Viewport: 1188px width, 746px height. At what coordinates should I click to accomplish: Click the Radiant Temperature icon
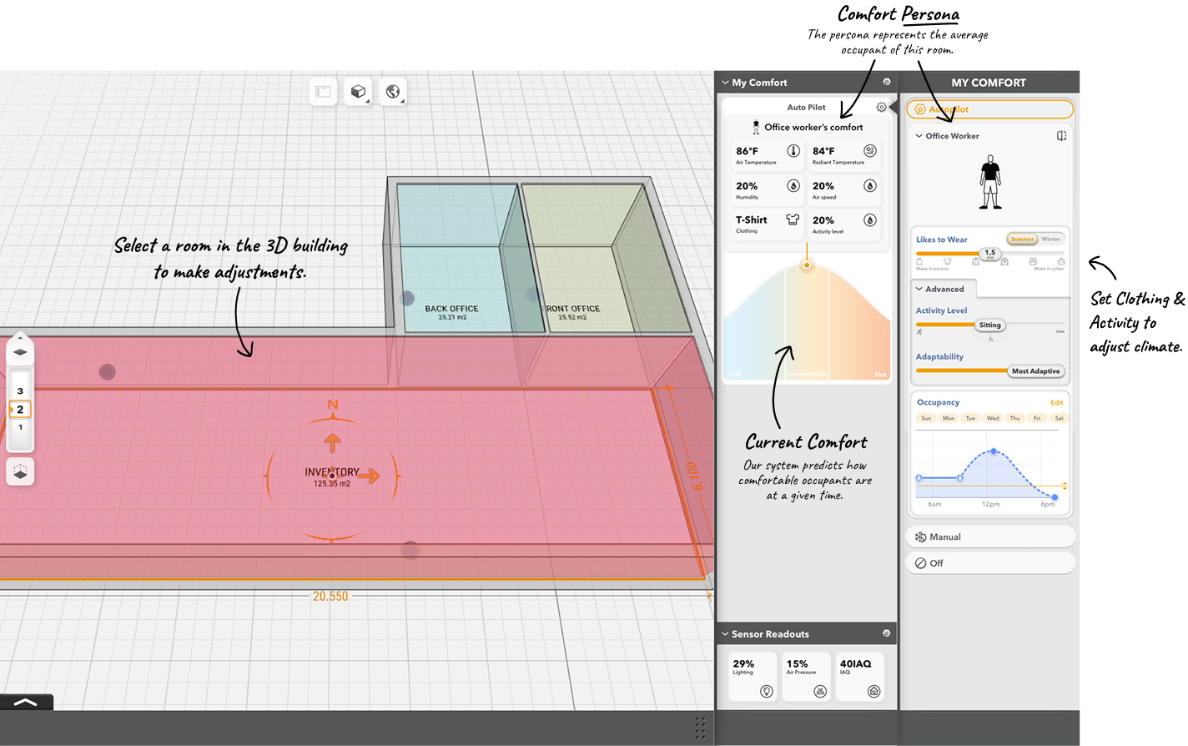pos(869,151)
